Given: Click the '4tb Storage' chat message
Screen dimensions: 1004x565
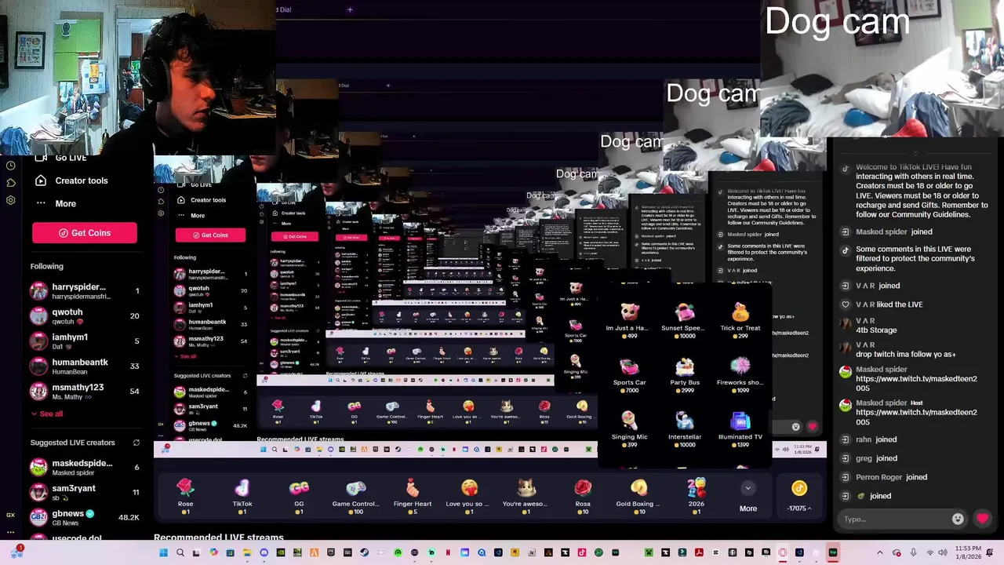Looking at the screenshot, I should pos(876,330).
